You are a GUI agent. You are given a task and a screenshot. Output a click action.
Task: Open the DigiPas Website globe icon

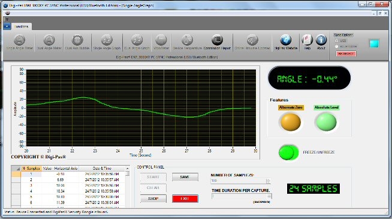tap(285, 42)
